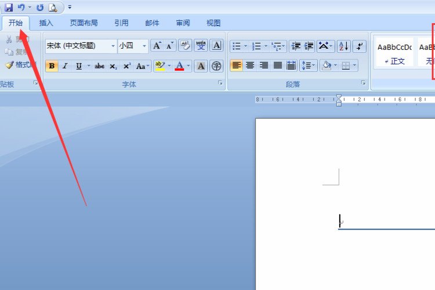Open the 页面布局 tab
This screenshot has height=290, width=435.
tap(84, 23)
